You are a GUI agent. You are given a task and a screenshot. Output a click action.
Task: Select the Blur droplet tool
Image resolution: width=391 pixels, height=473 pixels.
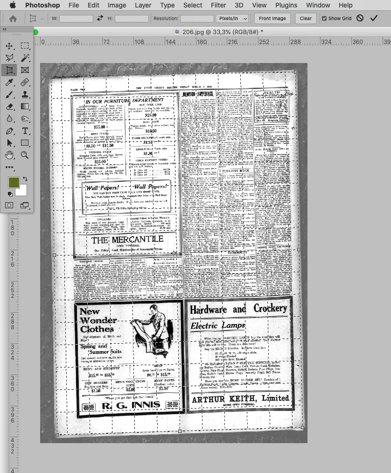pos(9,119)
